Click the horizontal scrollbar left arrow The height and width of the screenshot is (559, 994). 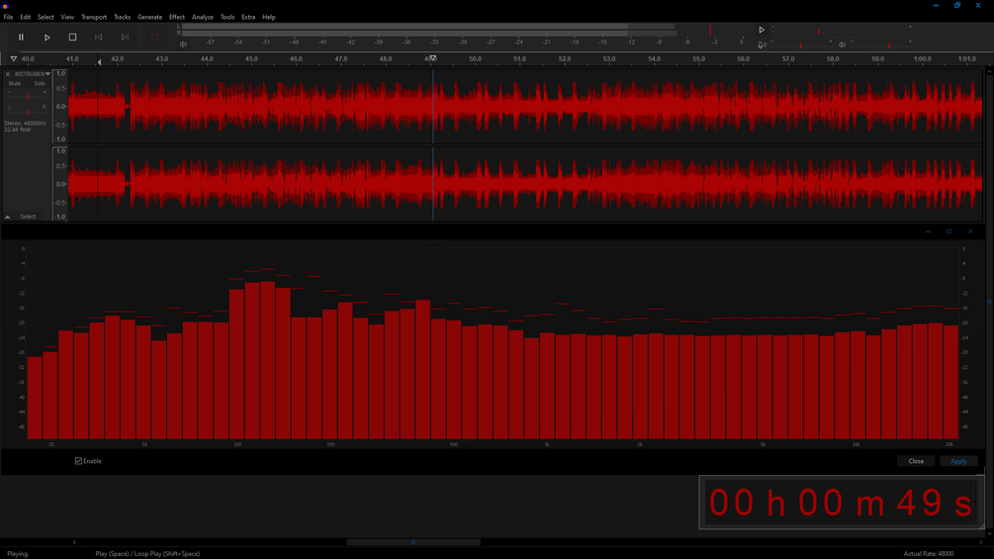point(74,542)
